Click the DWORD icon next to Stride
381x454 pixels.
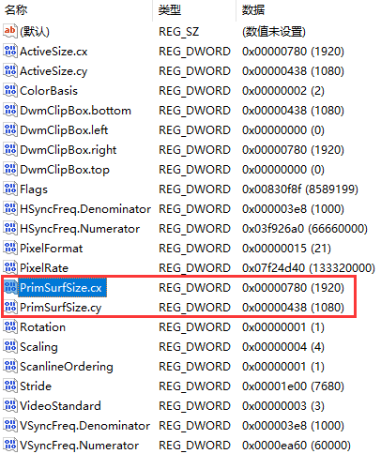coord(10,386)
